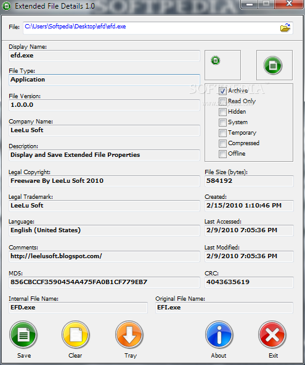Check the Temporary attribute box
Image resolution: width=305 pixels, height=365 pixels.
pyautogui.click(x=222, y=133)
